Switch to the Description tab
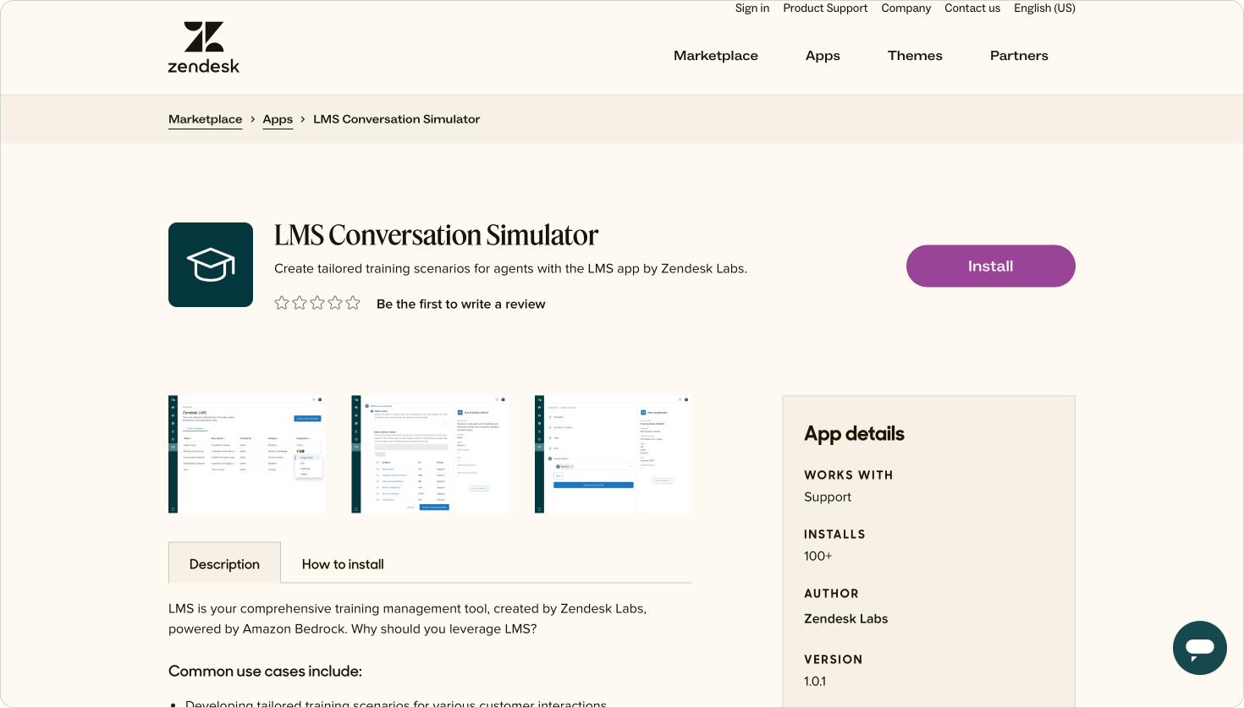 click(224, 563)
